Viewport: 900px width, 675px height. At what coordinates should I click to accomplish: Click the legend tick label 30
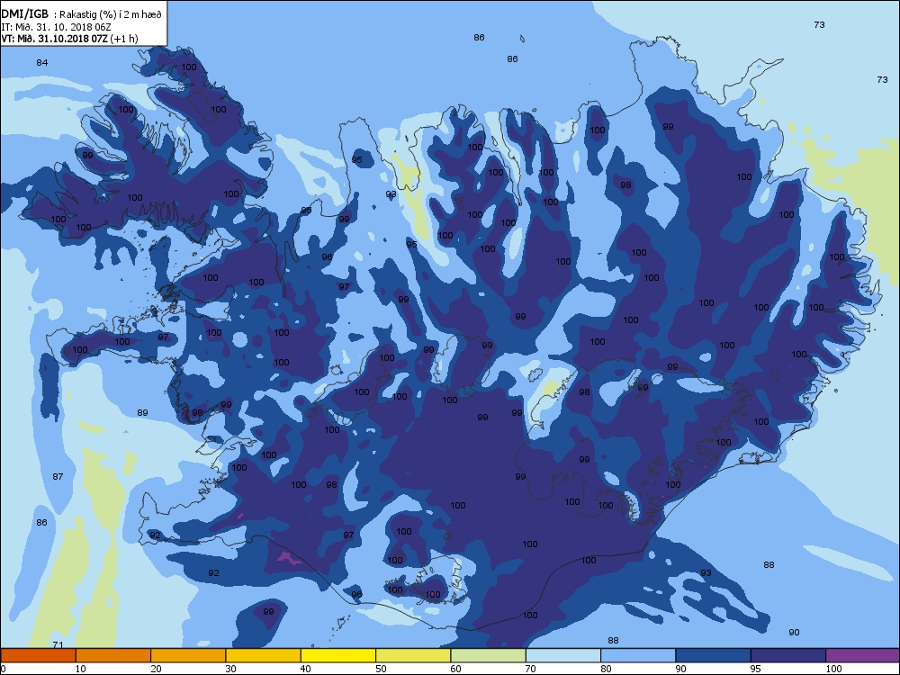(x=230, y=669)
